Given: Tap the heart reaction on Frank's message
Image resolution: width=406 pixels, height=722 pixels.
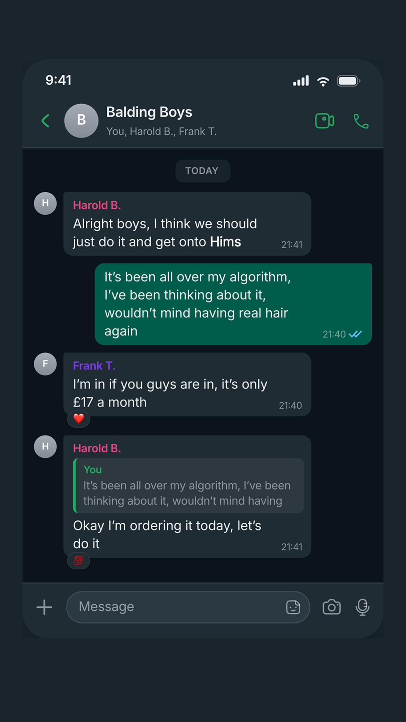Looking at the screenshot, I should click(79, 419).
